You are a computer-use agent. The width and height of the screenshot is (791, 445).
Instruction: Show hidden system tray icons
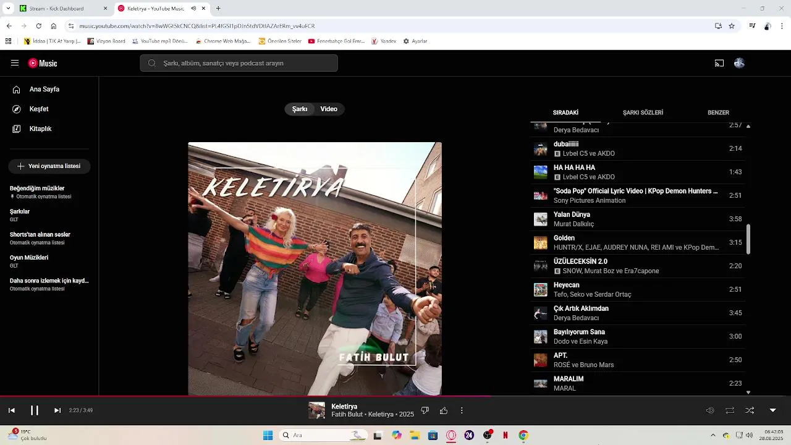pos(713,435)
